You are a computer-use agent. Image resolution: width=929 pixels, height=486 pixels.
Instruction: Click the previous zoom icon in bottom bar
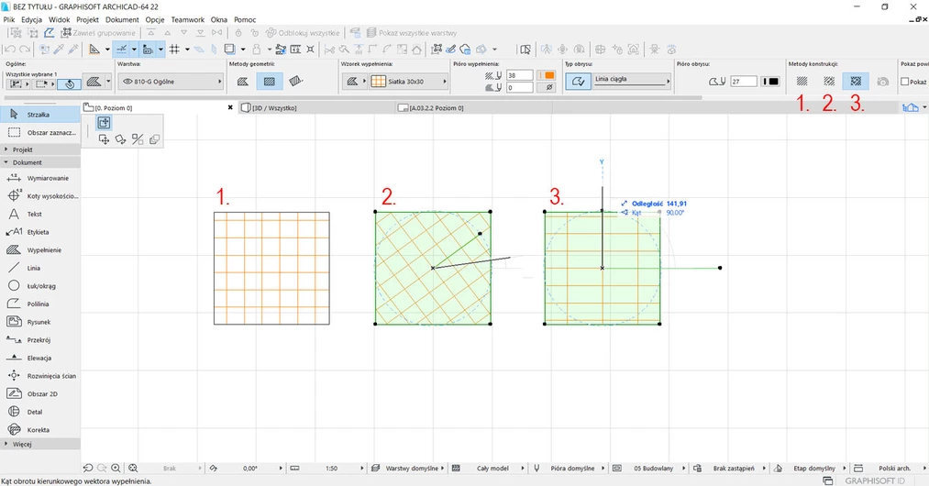coord(88,469)
